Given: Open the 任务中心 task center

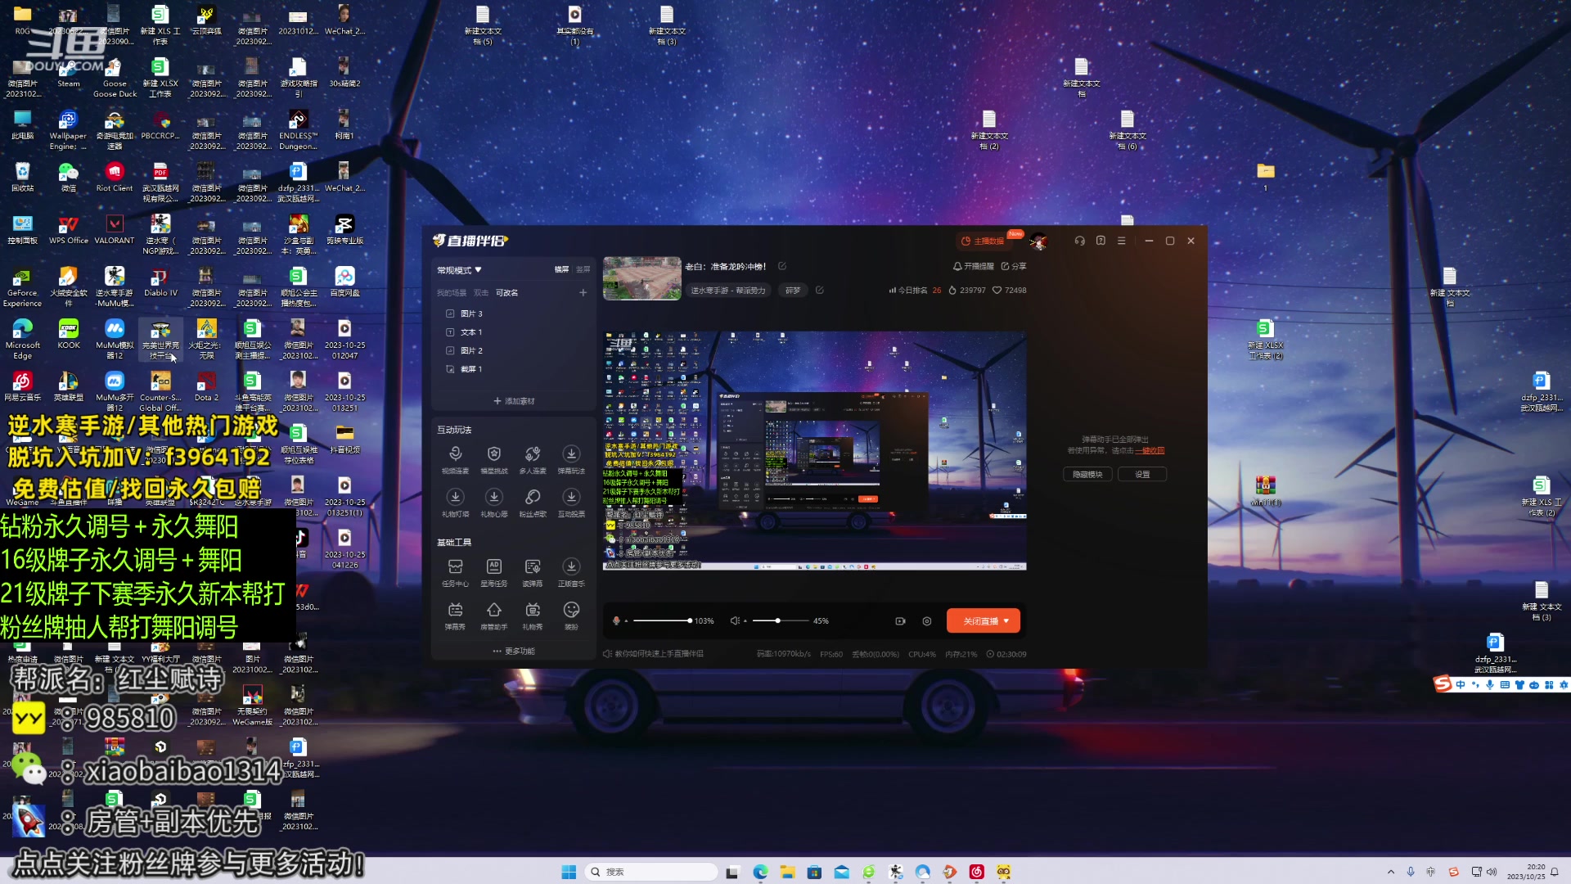Looking at the screenshot, I should pos(455,572).
